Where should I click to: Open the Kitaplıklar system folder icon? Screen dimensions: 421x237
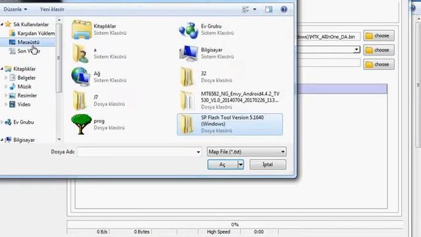click(82, 30)
